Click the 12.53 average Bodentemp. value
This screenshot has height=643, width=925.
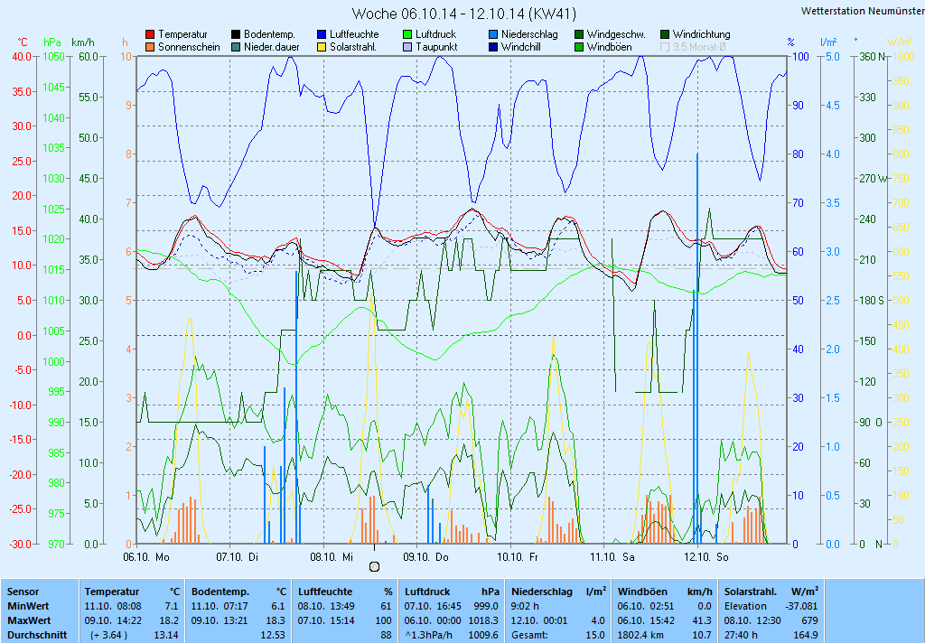273,636
